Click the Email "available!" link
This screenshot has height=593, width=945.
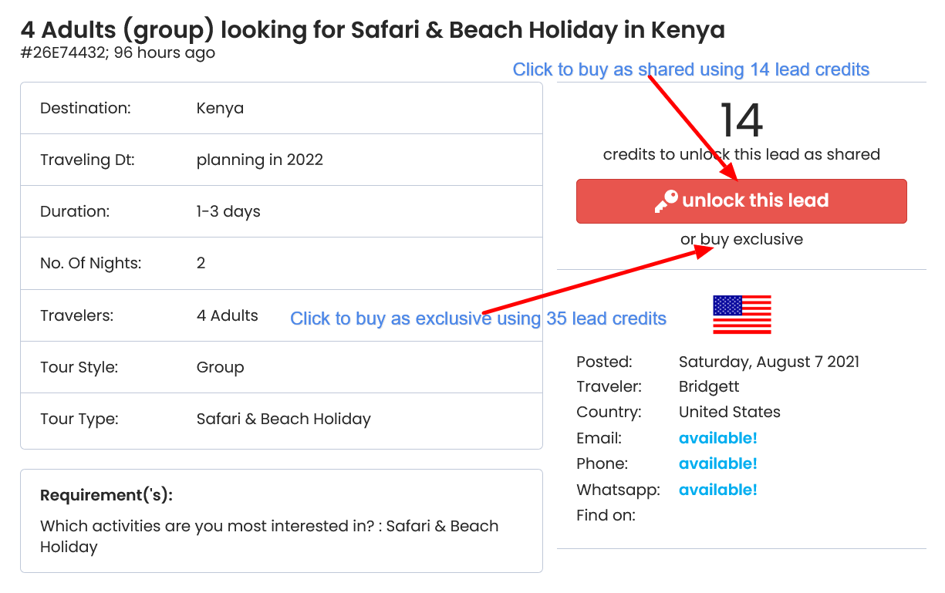click(717, 438)
